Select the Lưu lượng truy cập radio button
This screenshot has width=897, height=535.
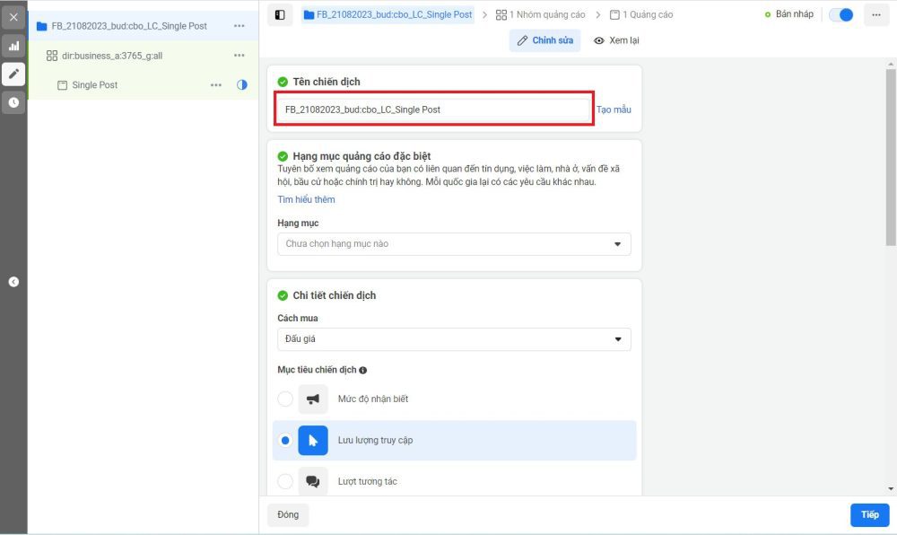(x=285, y=440)
